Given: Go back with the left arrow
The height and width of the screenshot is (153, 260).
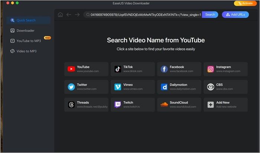Looking at the screenshot, I should point(69,15).
